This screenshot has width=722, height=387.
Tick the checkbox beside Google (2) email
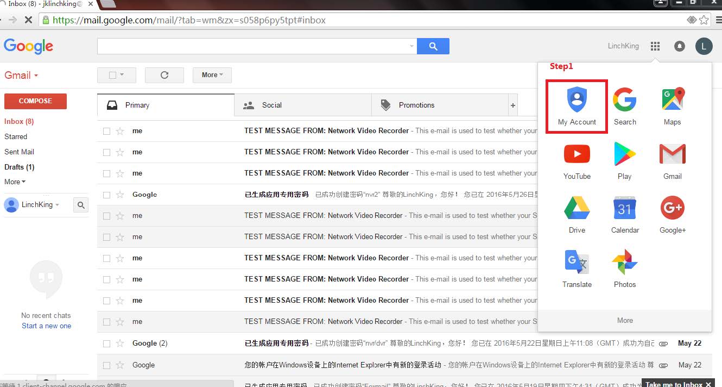[x=106, y=344]
